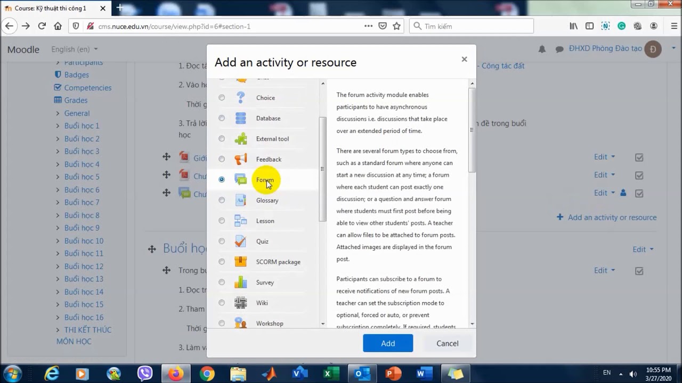Click the Quiz checkmark icon

(241, 241)
